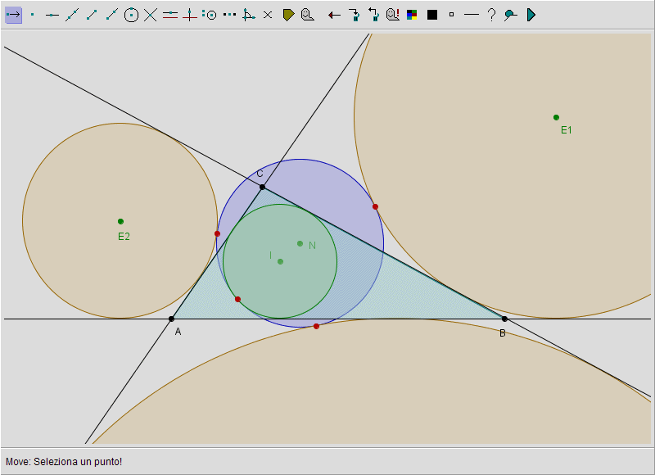Open the multicolor grid color chooser

click(412, 15)
